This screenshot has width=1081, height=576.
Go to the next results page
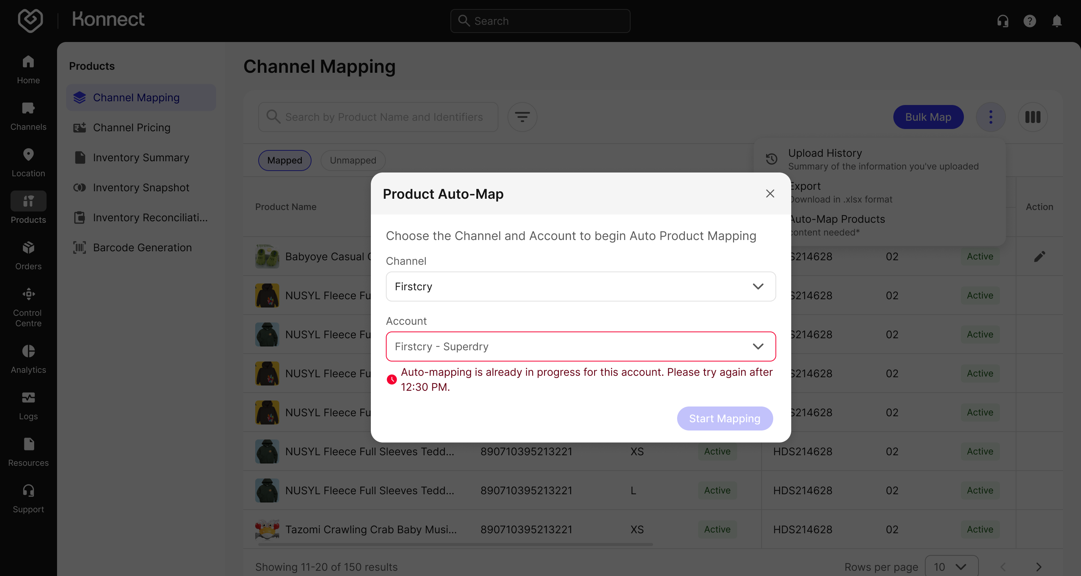[x=1038, y=567]
